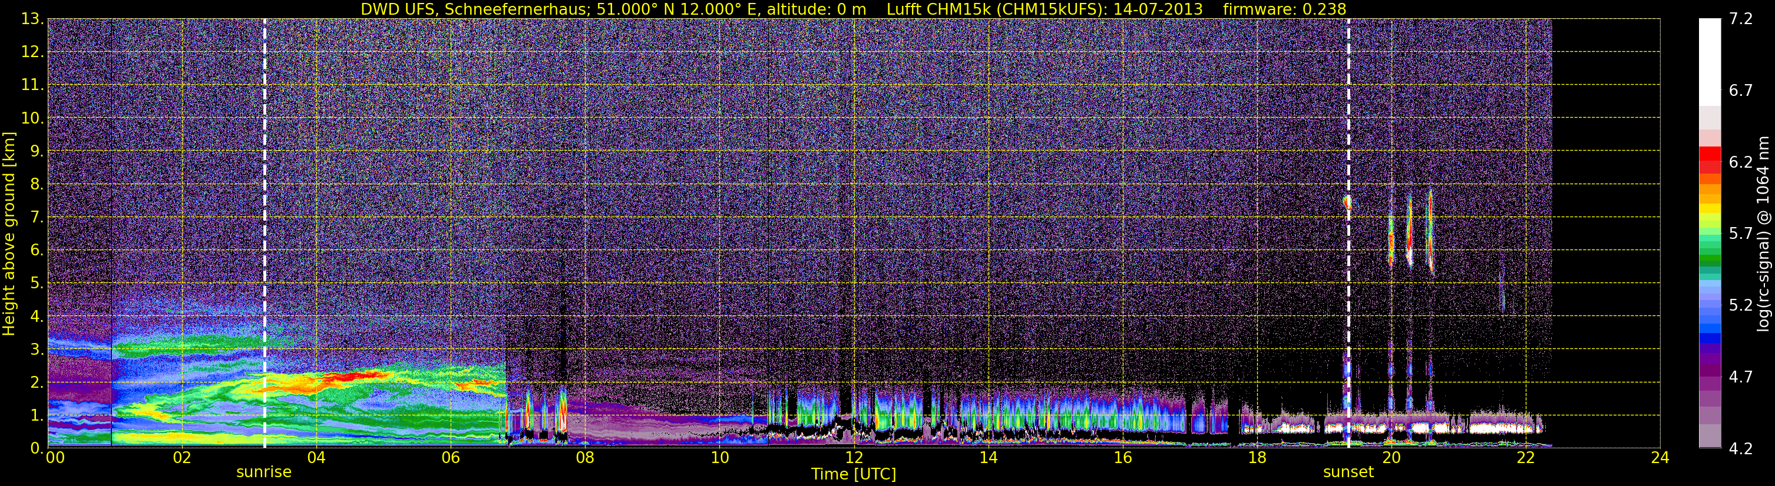1775x486 pixels.
Task: Click the colorbar value label '7.2'
Action: click(x=1741, y=19)
